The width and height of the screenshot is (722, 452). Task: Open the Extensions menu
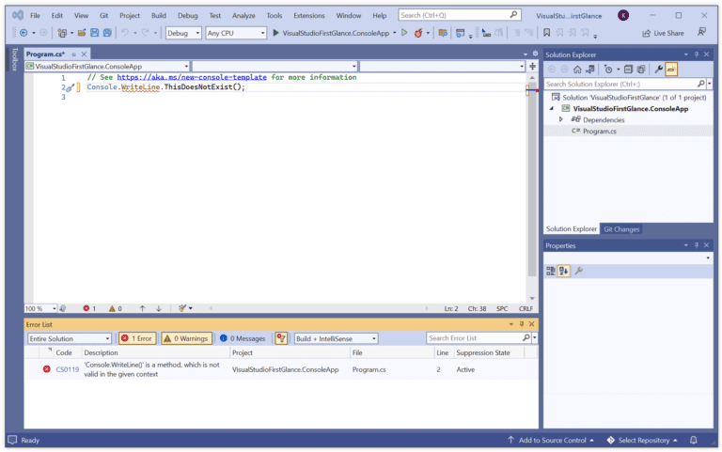click(309, 16)
